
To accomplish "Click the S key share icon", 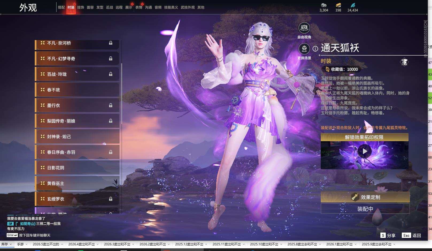I will click(x=383, y=235).
